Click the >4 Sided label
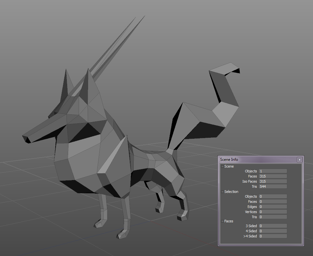This screenshot has height=256, width=313. 250,236
